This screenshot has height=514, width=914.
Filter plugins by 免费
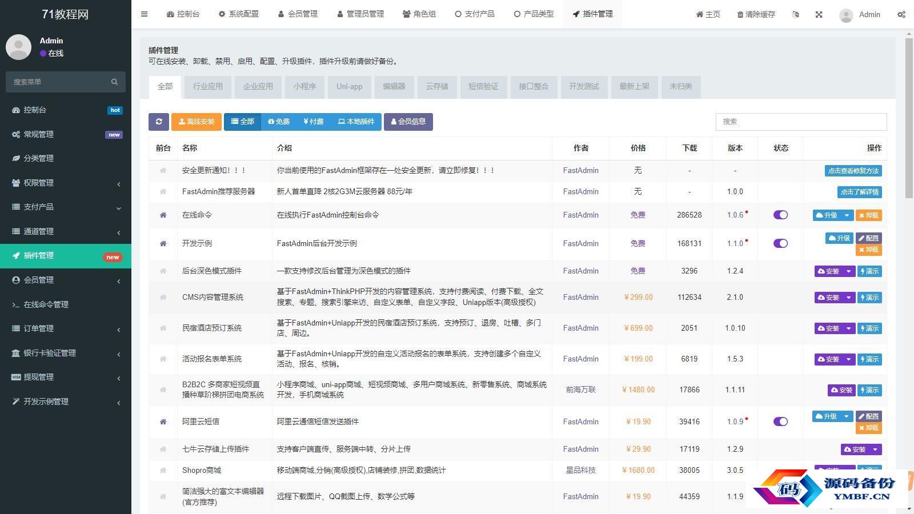(x=279, y=122)
